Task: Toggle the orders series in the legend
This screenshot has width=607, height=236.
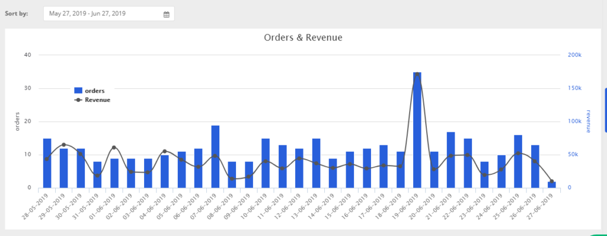Action: click(90, 91)
